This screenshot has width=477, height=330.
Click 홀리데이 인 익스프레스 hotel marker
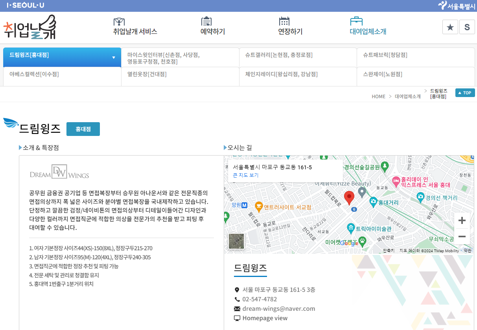tap(396, 181)
